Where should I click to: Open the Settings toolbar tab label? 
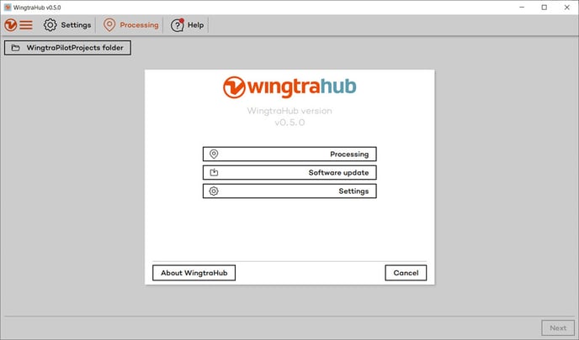[x=76, y=25]
